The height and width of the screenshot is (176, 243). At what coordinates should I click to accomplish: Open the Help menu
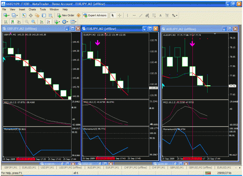click(65, 9)
